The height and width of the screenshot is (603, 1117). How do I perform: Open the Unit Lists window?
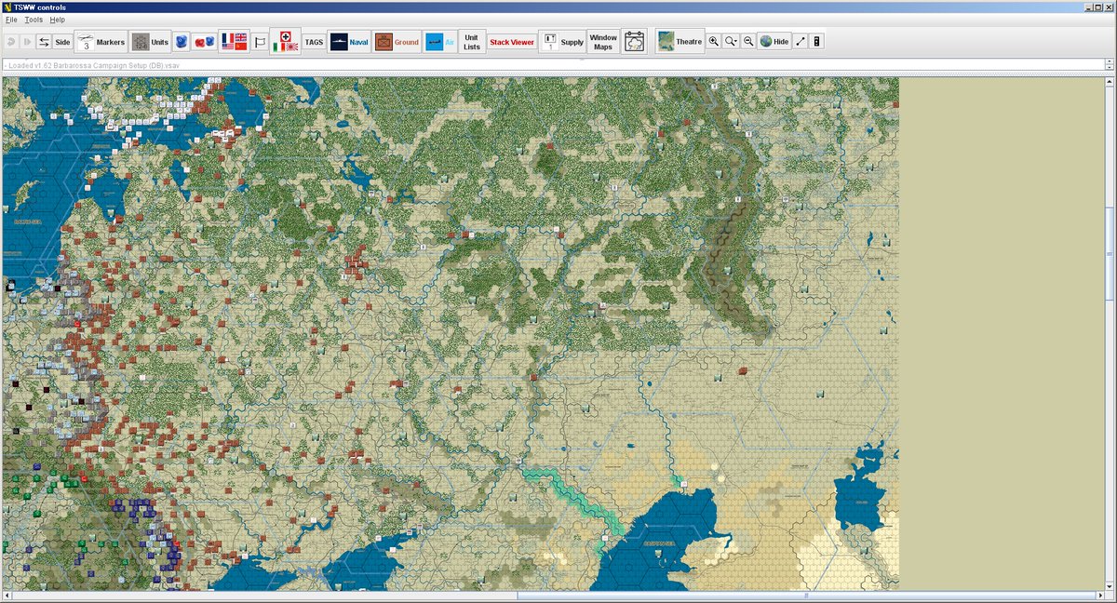pos(472,42)
